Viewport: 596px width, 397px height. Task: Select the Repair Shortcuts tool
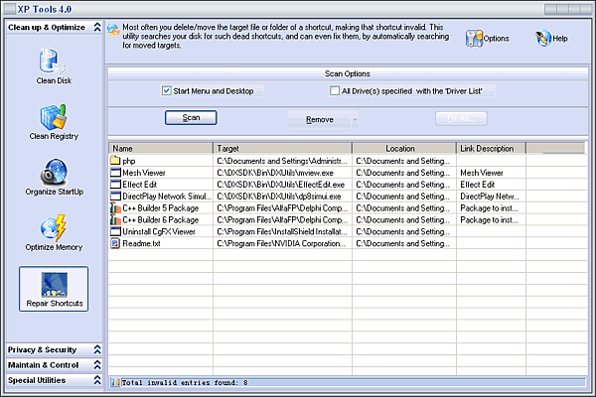(x=54, y=289)
